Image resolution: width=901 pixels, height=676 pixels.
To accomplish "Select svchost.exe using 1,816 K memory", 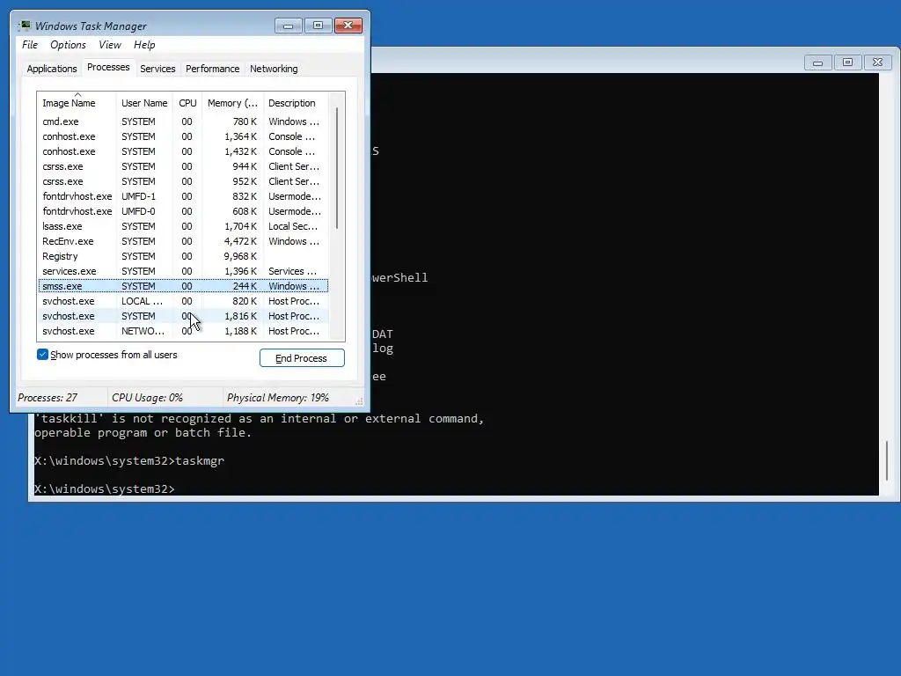I will point(183,316).
